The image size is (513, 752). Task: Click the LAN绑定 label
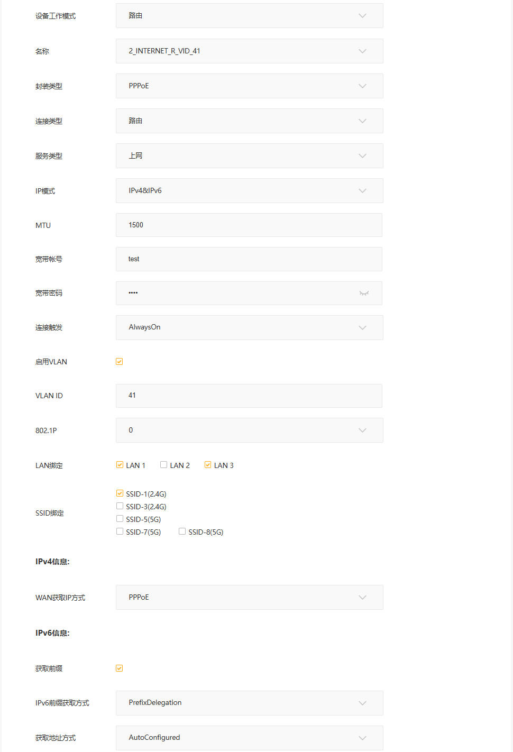coord(49,465)
